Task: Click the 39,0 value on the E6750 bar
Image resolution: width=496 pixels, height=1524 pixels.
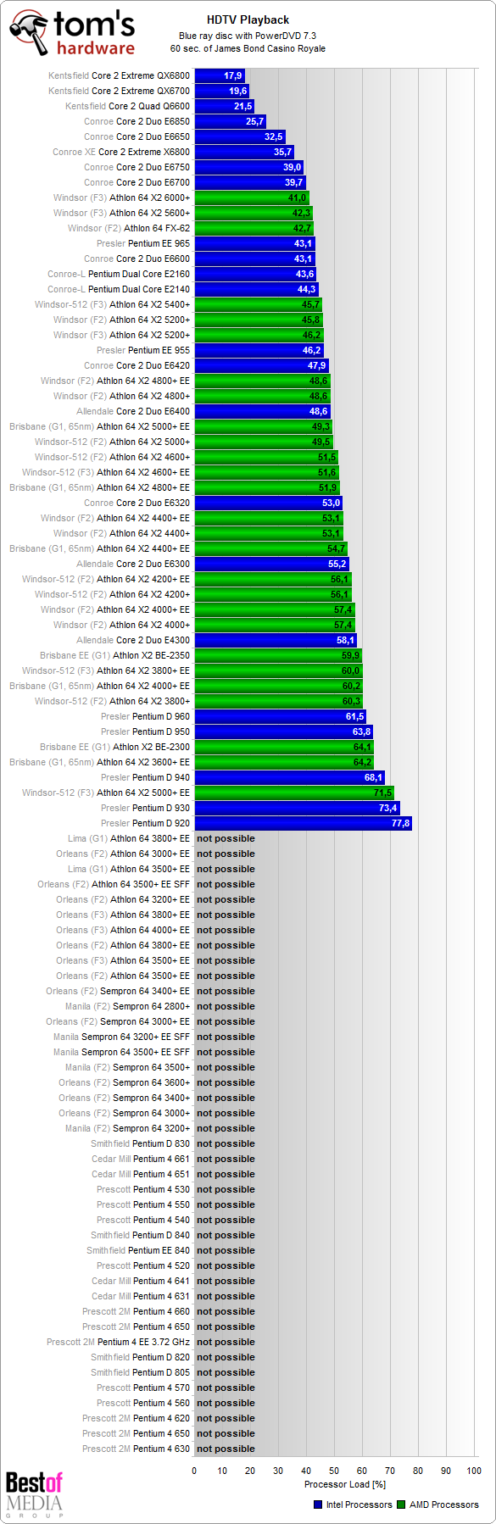Action: 292,167
